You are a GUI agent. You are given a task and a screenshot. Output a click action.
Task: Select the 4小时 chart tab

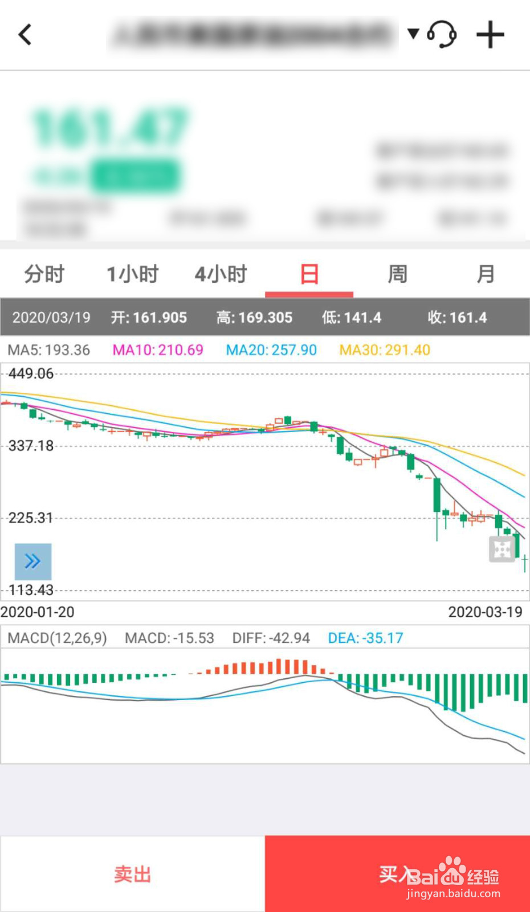coord(221,274)
